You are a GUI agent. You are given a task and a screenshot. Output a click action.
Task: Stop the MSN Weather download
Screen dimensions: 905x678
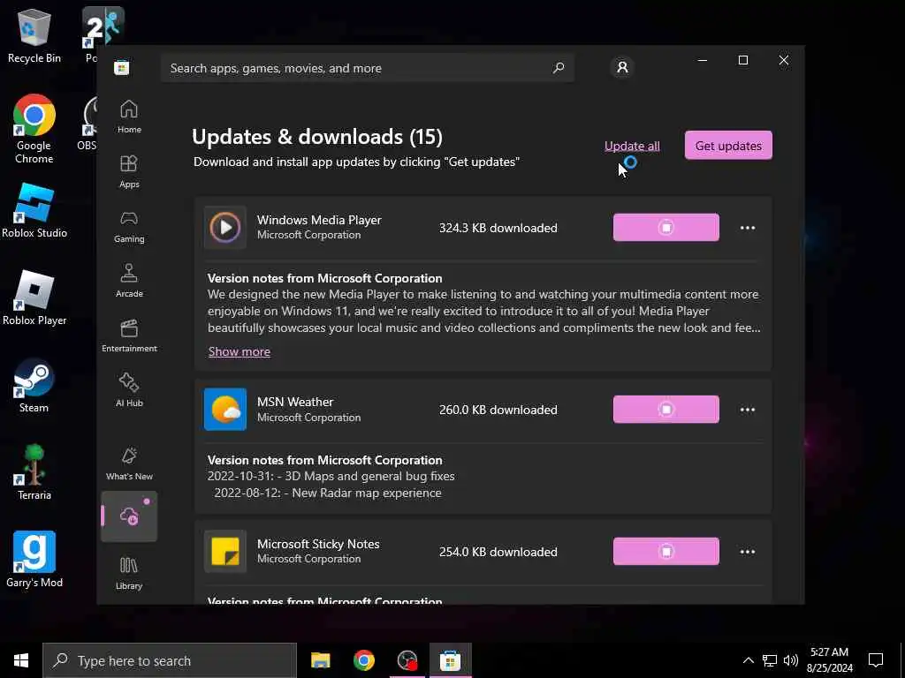(x=666, y=410)
